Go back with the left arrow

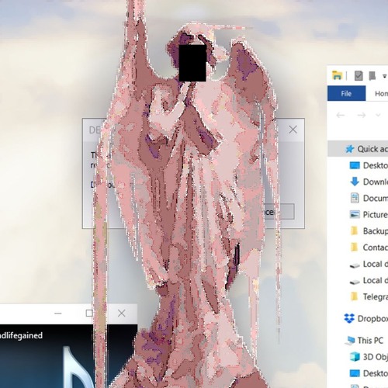341,115
